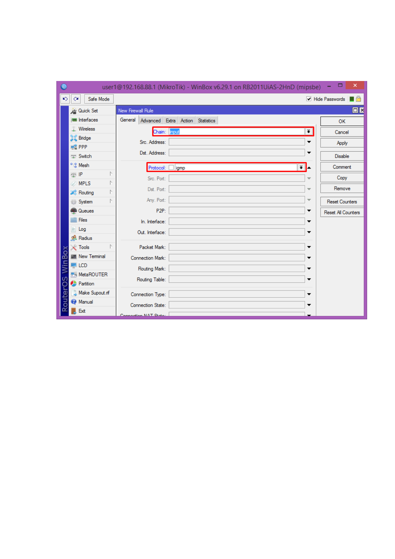Image resolution: width=395 pixels, height=559 pixels.
Task: Expand the Routing Table field
Action: pyautogui.click(x=309, y=279)
